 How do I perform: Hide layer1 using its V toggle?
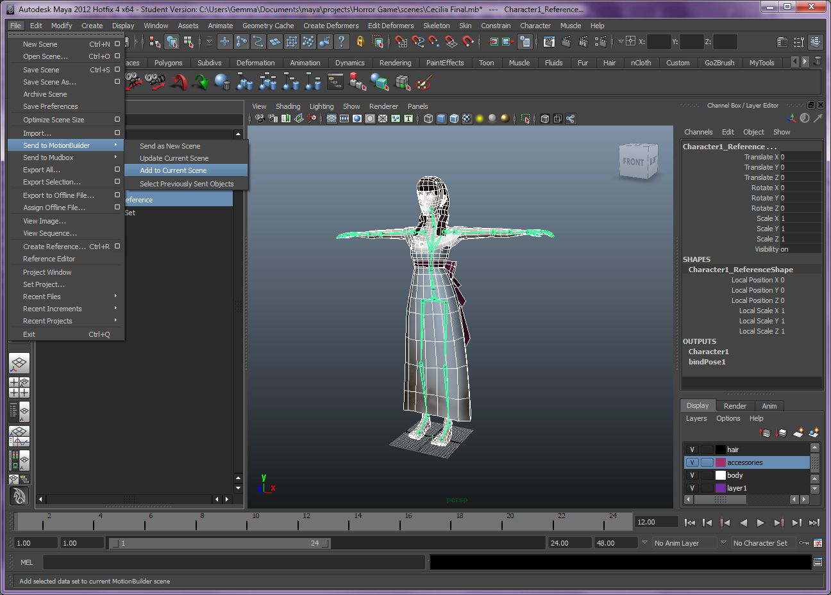coord(692,488)
